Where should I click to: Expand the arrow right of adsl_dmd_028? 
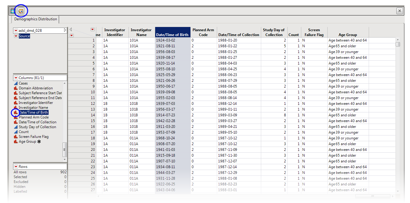point(65,30)
